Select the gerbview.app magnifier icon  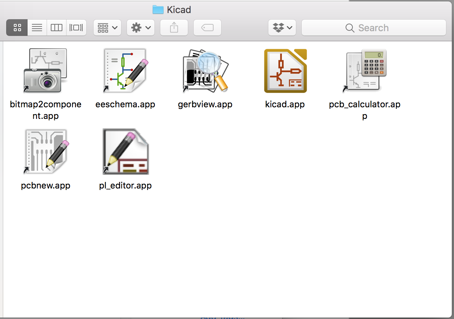click(x=205, y=71)
